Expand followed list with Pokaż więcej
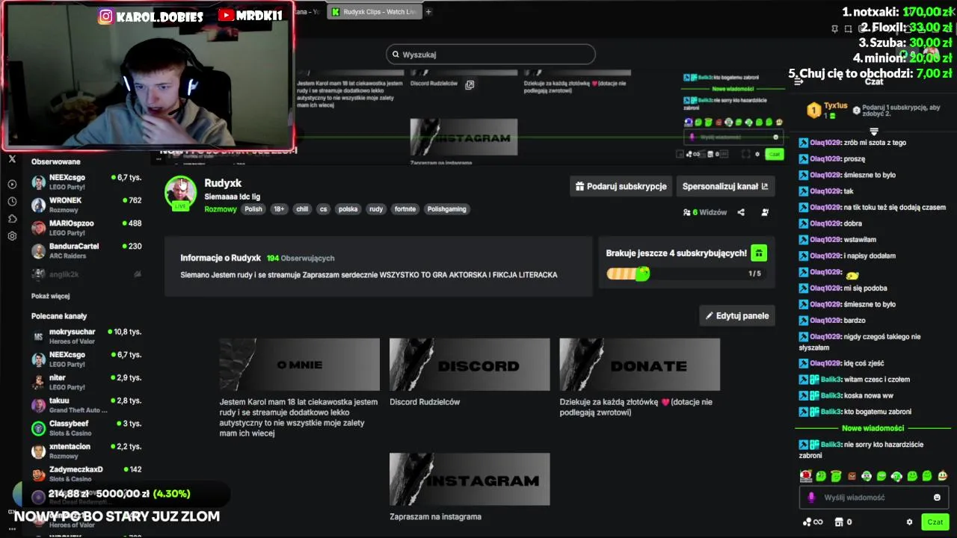957x538 pixels. coord(50,297)
